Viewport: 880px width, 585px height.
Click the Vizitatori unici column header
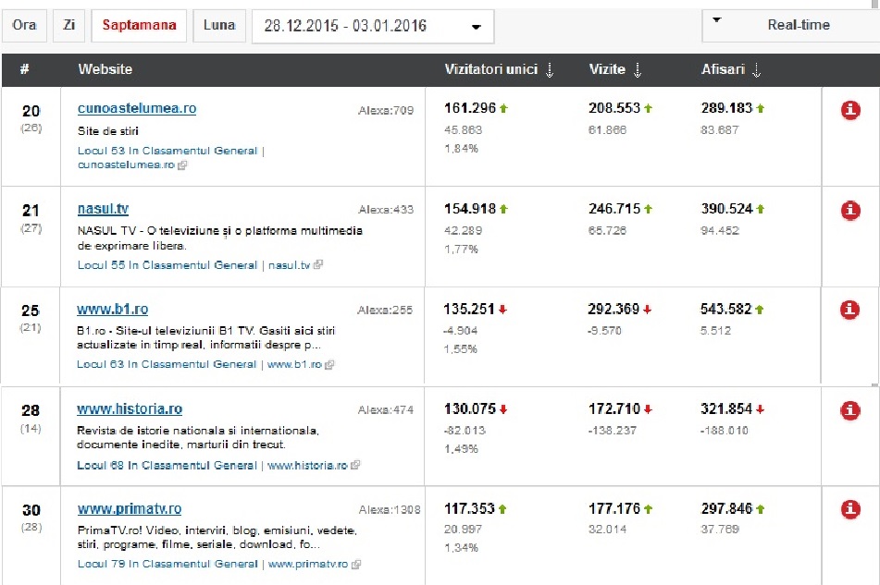[491, 69]
